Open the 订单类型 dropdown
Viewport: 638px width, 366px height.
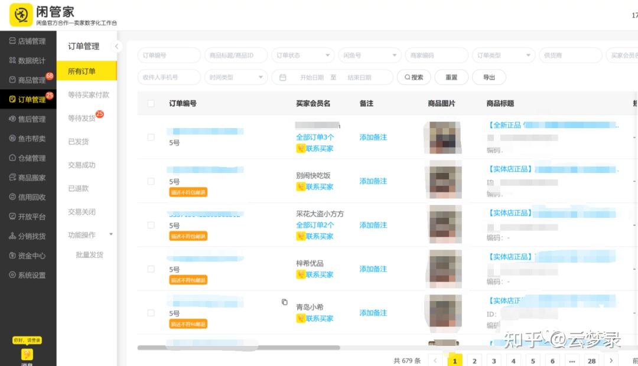504,55
